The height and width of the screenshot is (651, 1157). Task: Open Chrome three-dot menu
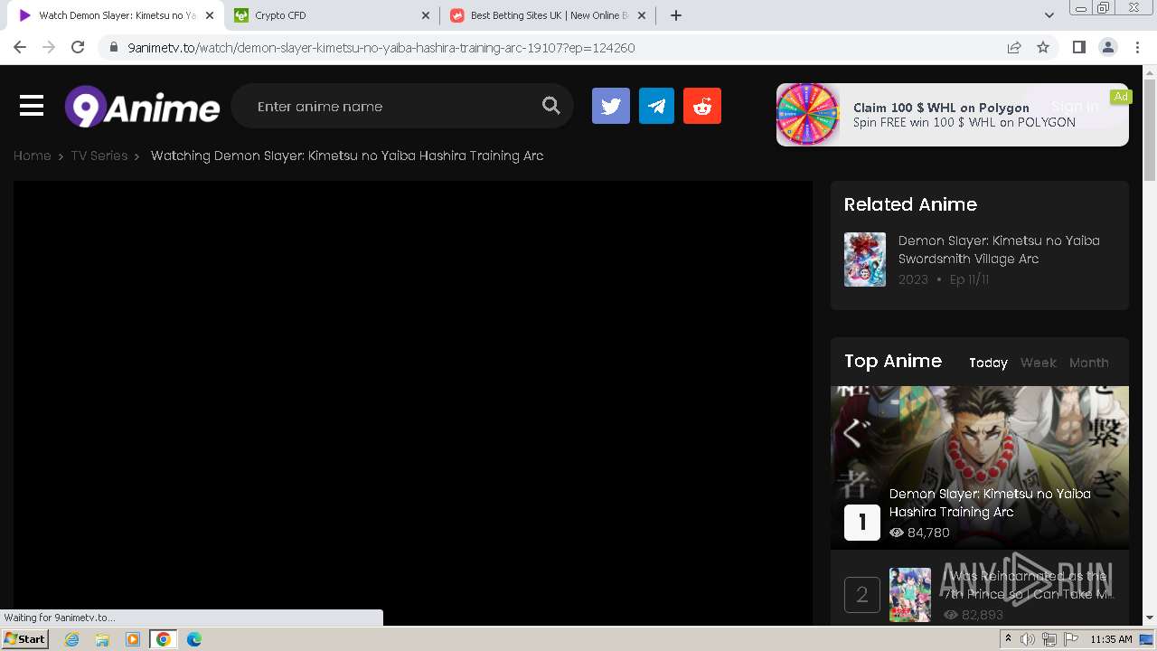coord(1137,47)
